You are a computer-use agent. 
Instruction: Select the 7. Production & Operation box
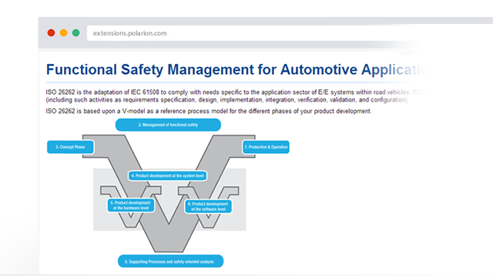pyautogui.click(x=266, y=147)
